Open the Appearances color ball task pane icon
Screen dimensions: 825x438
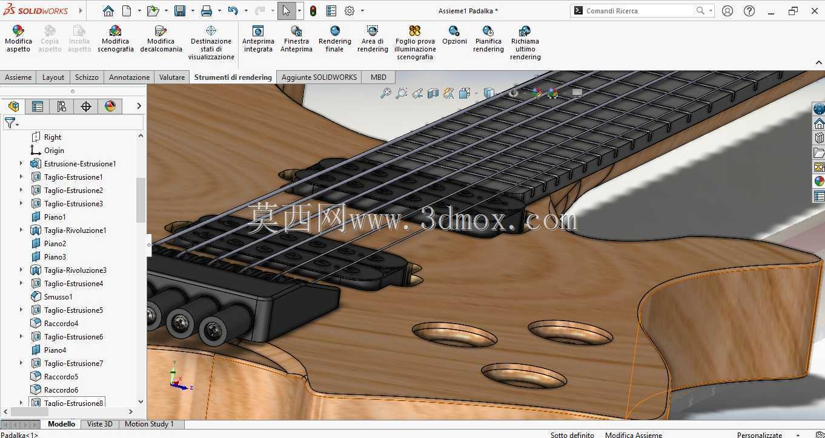tap(819, 181)
